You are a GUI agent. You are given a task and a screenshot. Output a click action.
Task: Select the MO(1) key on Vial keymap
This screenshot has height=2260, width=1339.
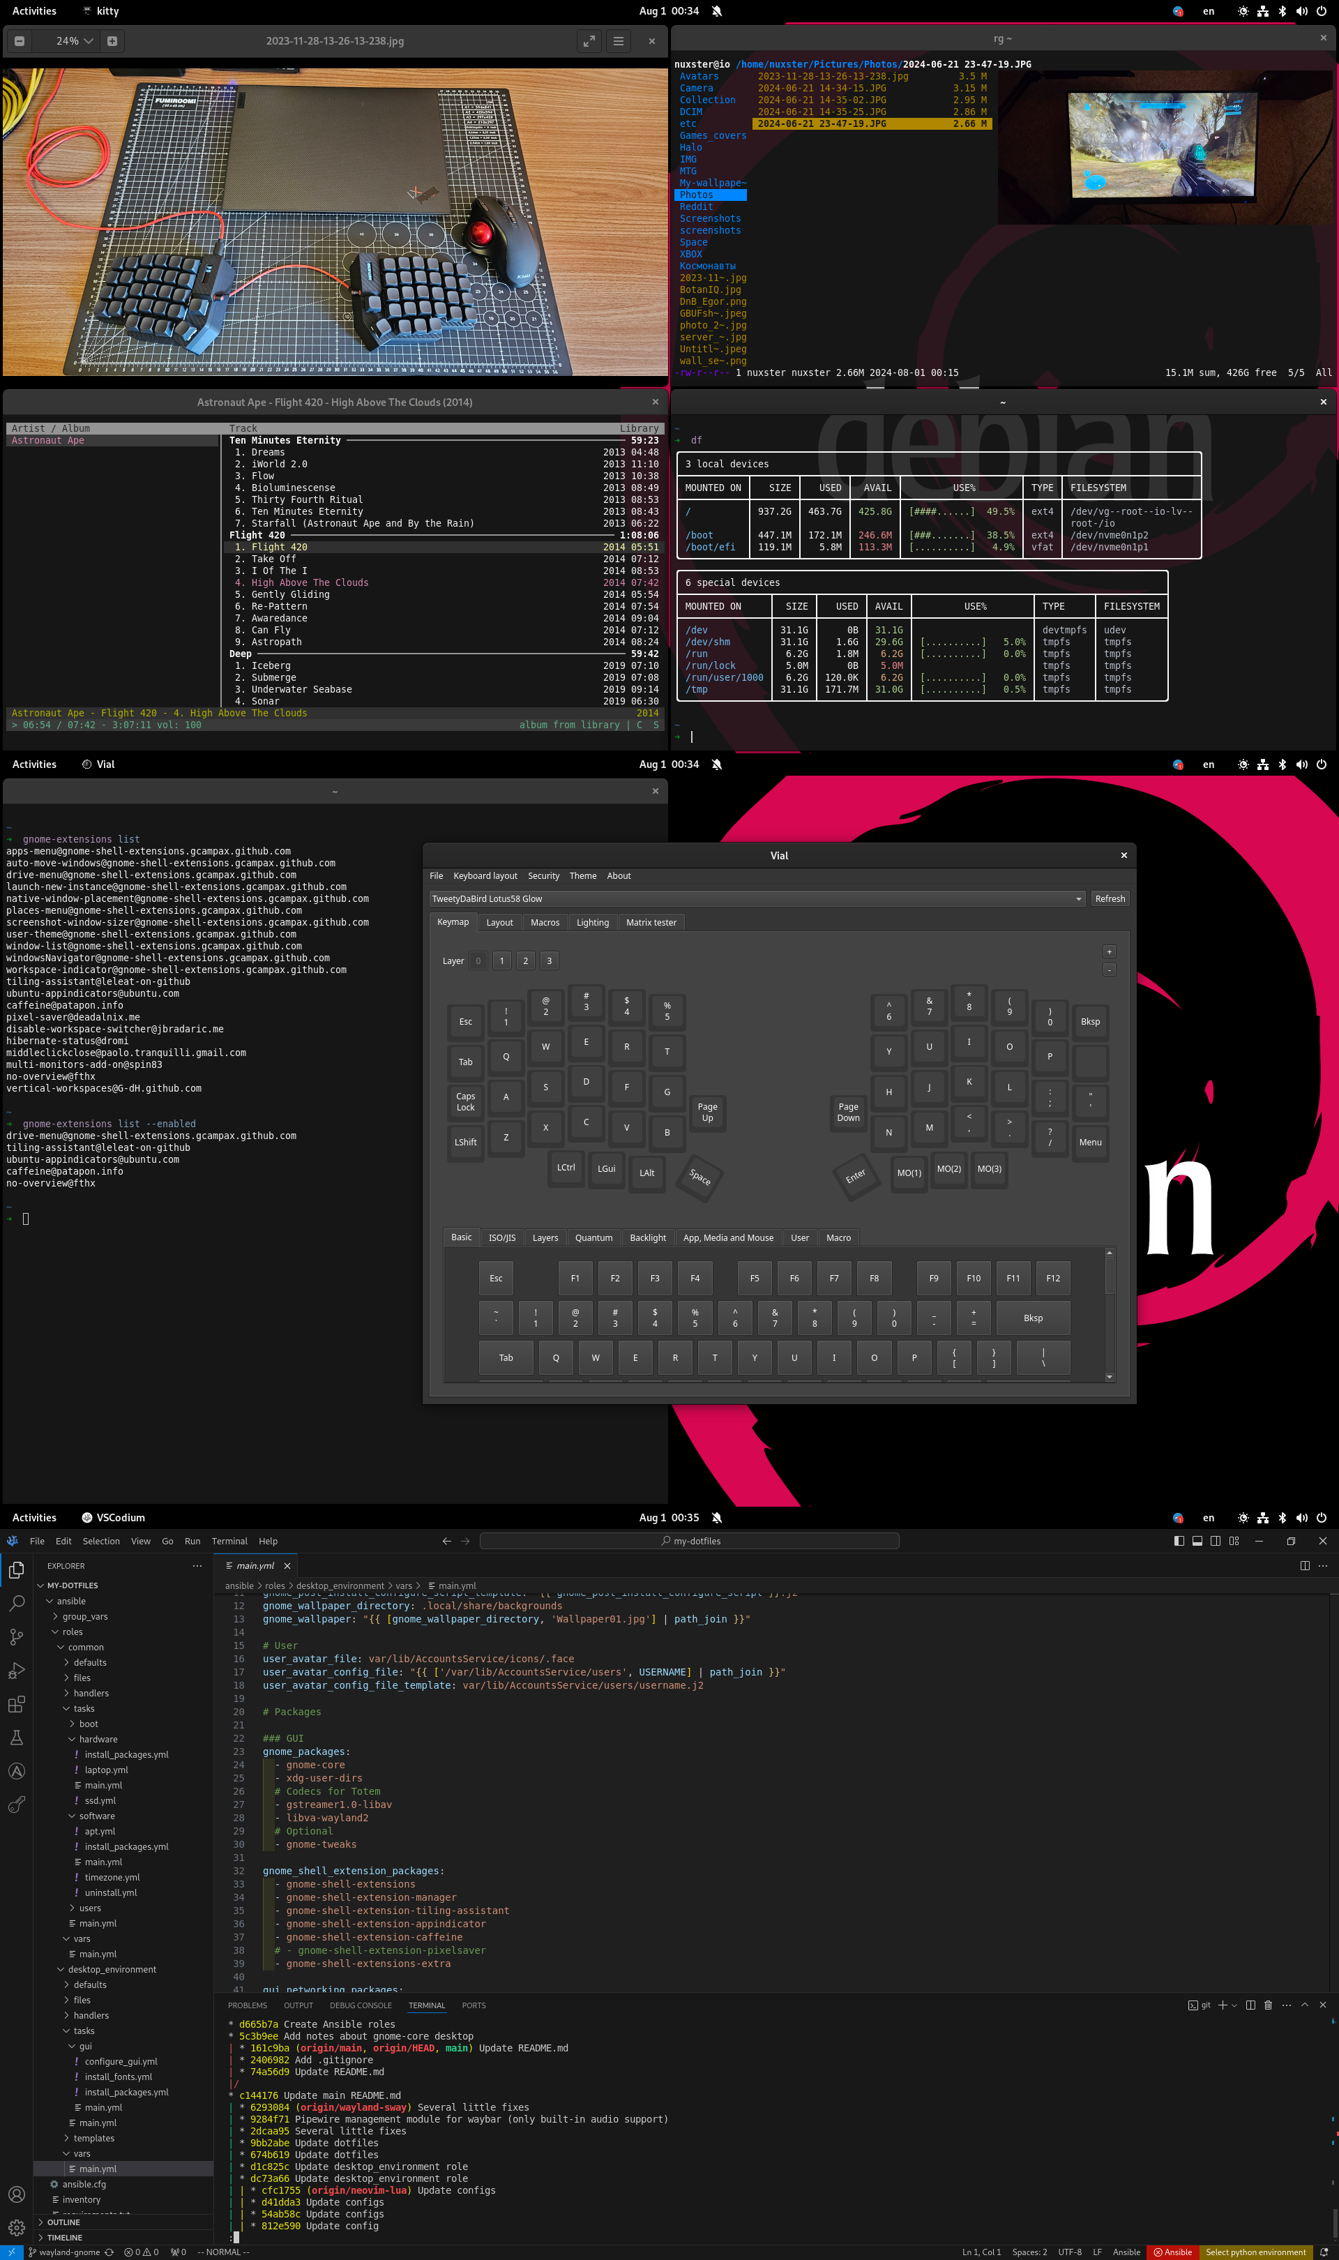coord(909,1173)
